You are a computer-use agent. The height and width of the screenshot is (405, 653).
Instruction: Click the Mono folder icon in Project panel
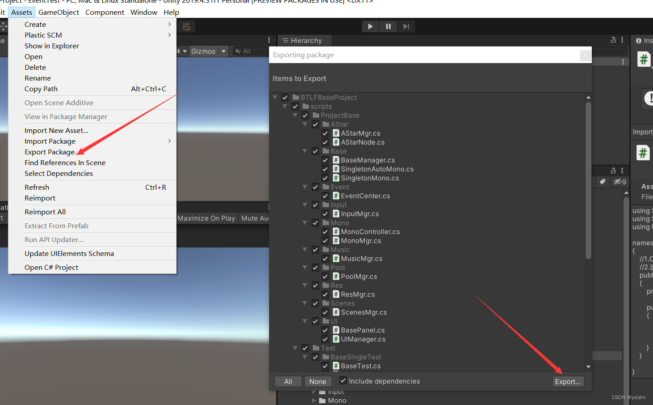322,401
